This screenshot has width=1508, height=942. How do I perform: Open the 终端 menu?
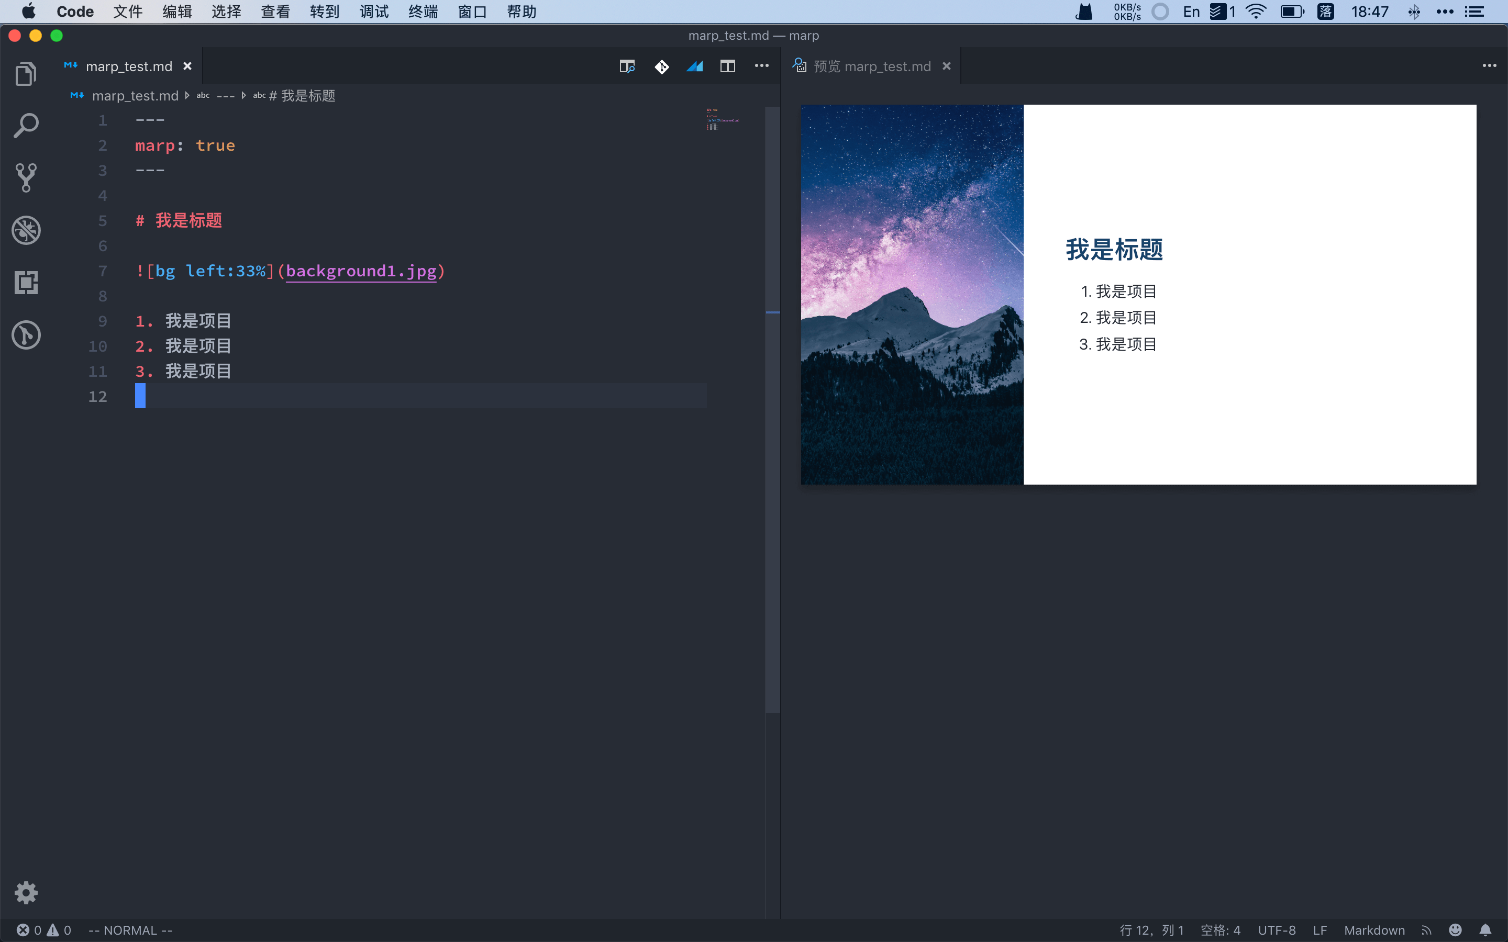coord(423,12)
